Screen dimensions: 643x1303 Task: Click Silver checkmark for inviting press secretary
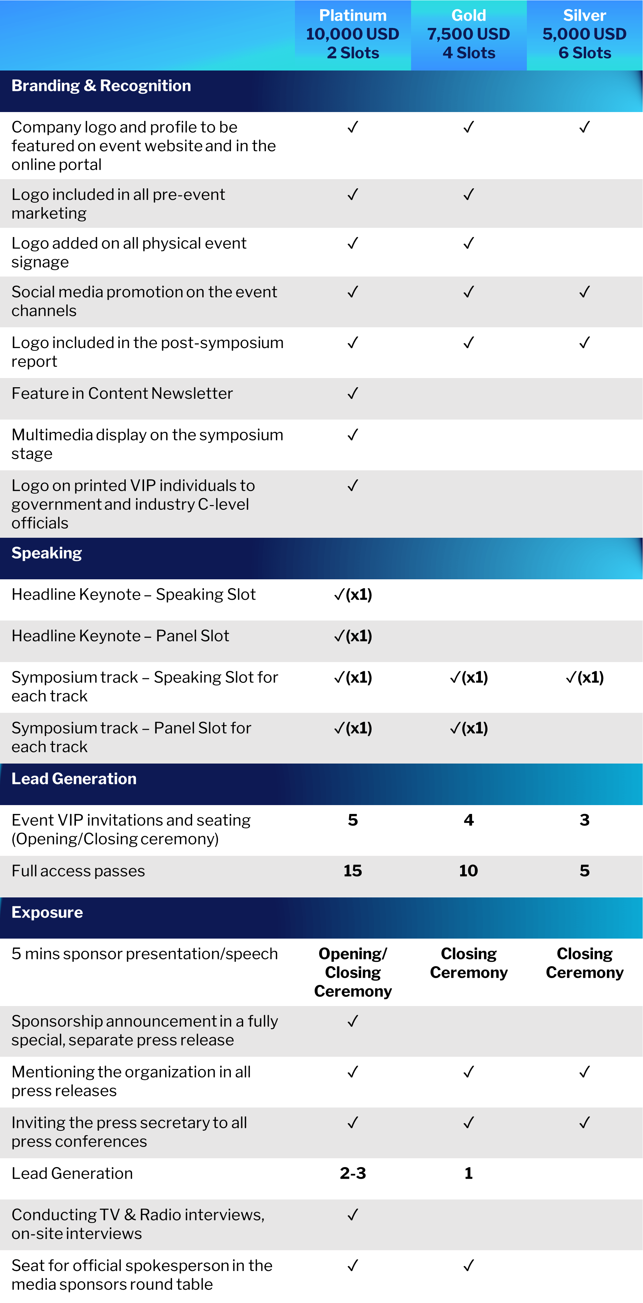coord(584,1123)
